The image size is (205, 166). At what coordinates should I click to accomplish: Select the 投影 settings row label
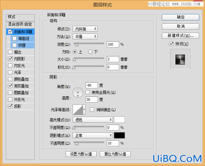coord(18,106)
